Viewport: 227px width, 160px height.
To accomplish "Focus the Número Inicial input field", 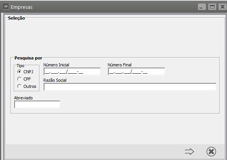I will point(72,71).
